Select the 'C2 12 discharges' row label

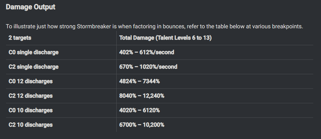[31, 96]
